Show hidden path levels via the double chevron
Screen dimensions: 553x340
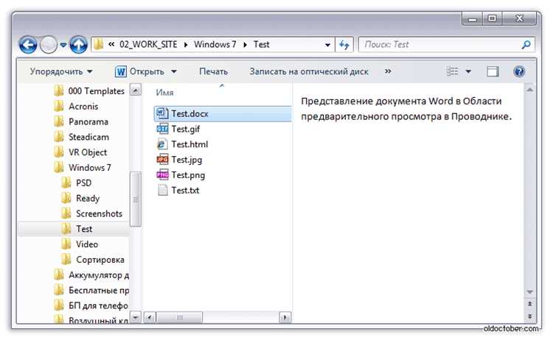point(111,44)
